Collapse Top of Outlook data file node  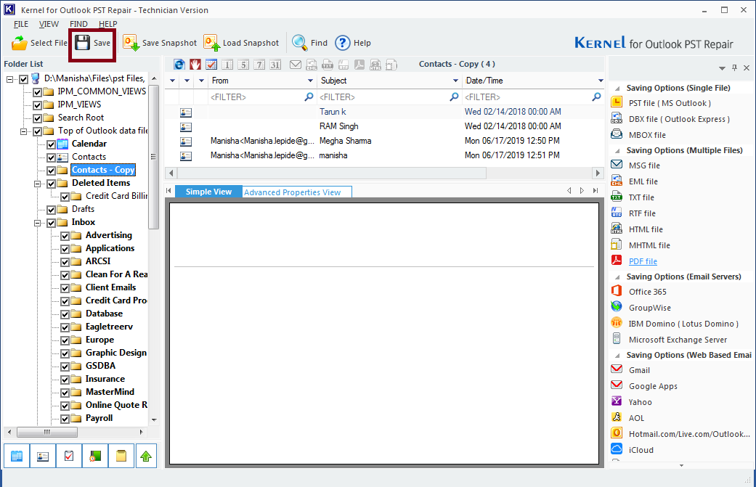[24, 131]
